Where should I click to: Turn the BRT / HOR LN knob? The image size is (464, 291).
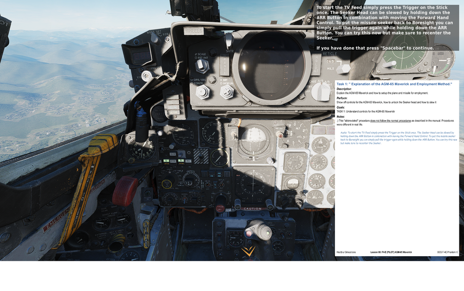pos(227,92)
